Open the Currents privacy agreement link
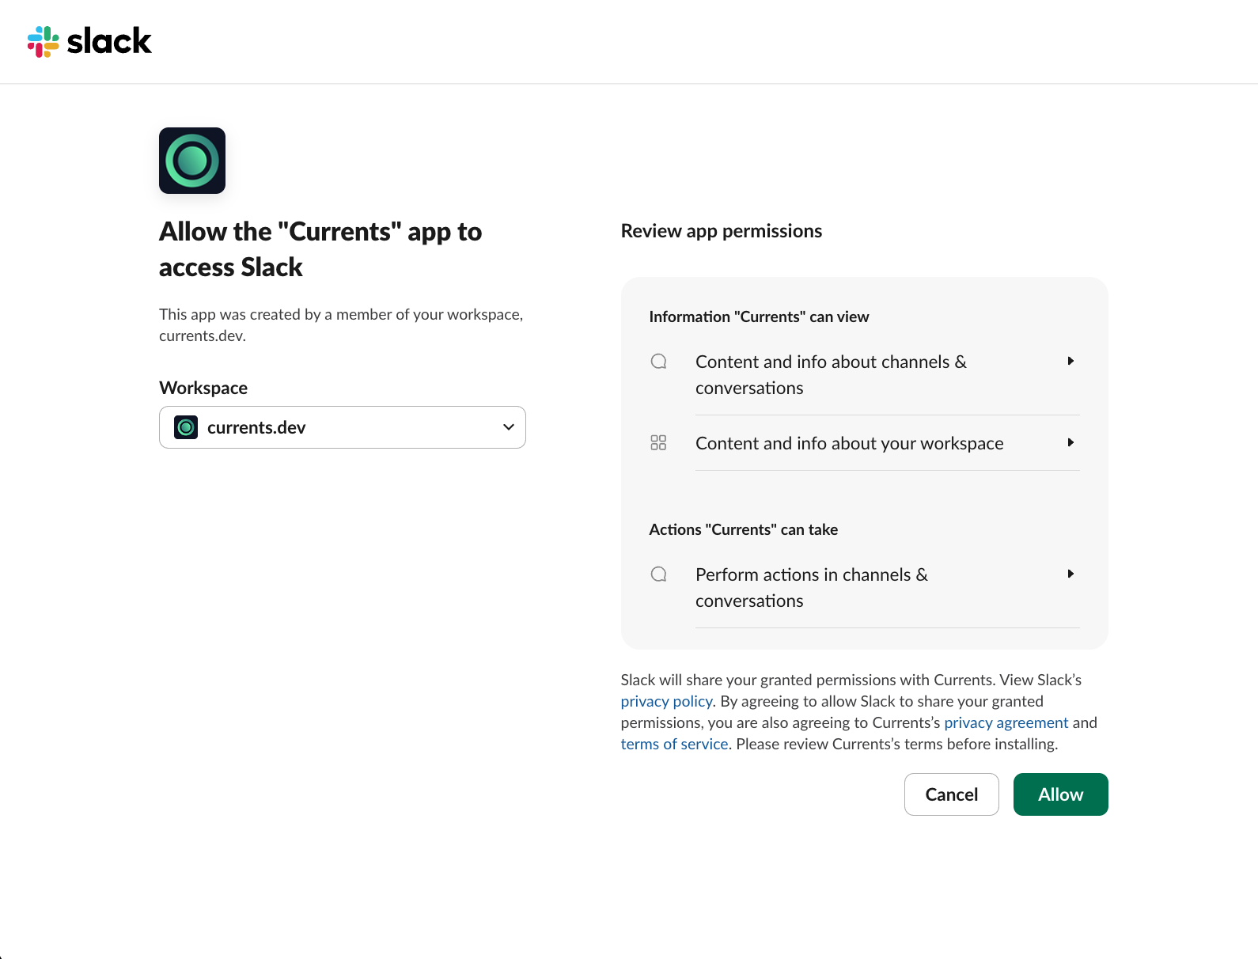Image resolution: width=1258 pixels, height=959 pixels. [1006, 722]
